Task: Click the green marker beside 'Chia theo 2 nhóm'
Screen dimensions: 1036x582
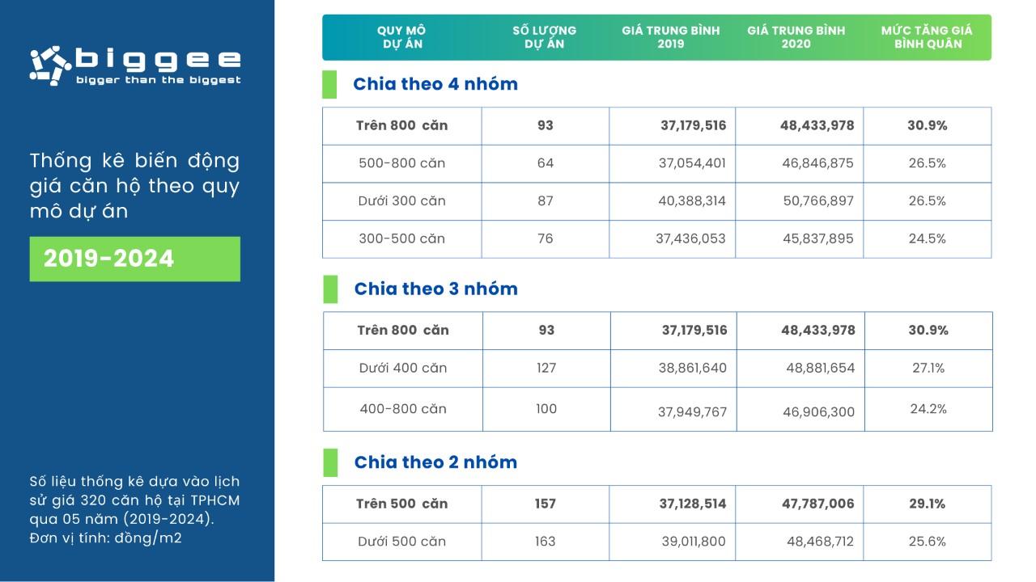Action: tap(329, 462)
